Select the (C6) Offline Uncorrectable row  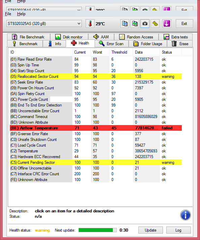pyautogui.click(x=96, y=168)
